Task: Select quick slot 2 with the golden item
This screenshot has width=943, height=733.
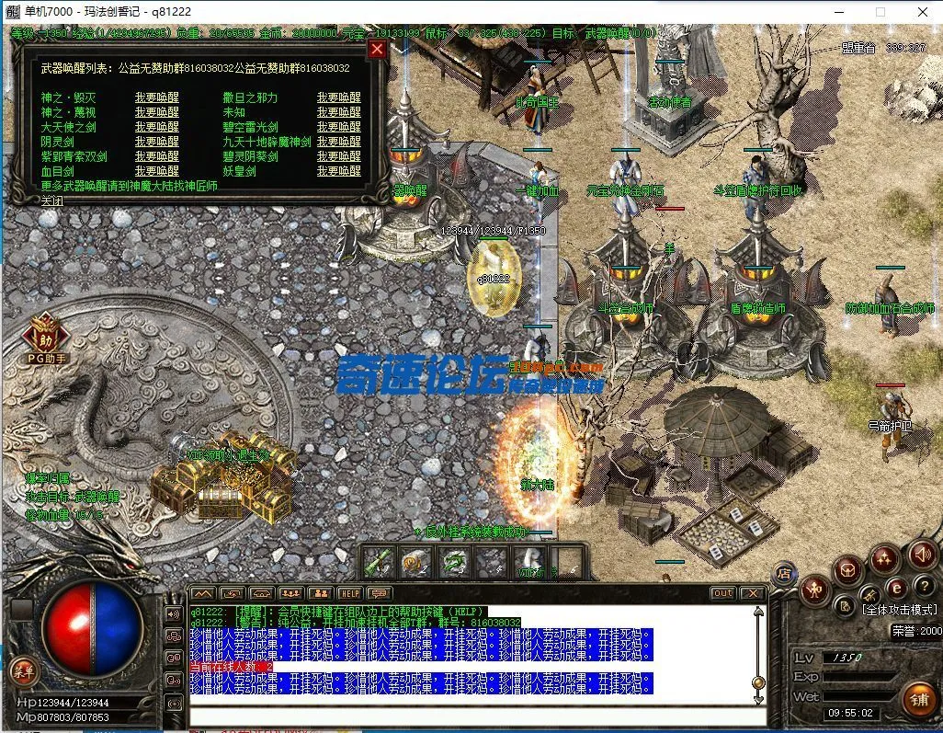Action: tap(416, 563)
